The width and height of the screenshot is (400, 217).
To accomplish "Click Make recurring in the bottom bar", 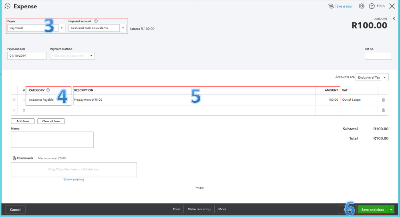I will (x=199, y=209).
